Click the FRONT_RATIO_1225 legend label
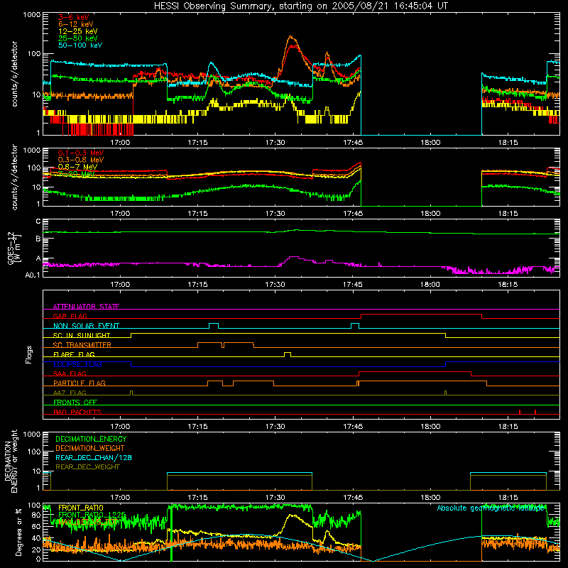This screenshot has height=568, width=568. click(x=92, y=515)
